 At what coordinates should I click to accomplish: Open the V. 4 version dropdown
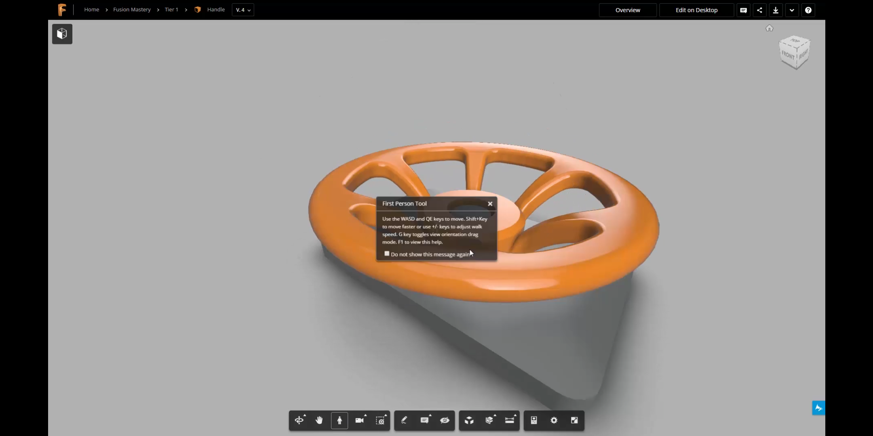[243, 10]
